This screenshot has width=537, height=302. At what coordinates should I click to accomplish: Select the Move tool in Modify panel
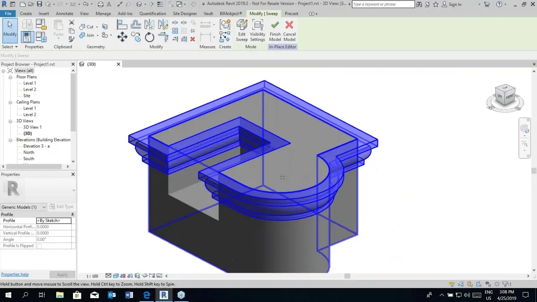[122, 37]
